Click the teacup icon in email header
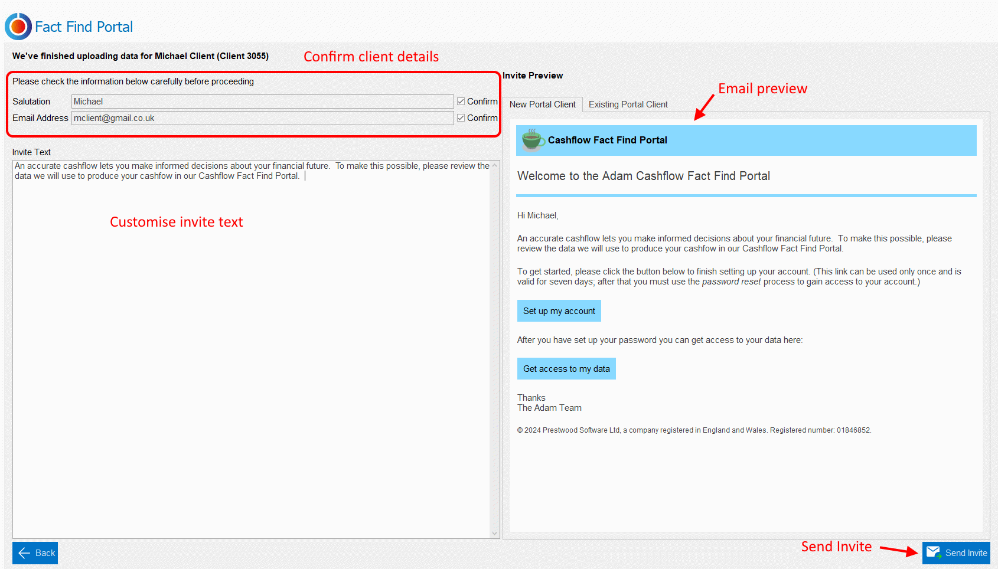The width and height of the screenshot is (998, 569). click(532, 140)
